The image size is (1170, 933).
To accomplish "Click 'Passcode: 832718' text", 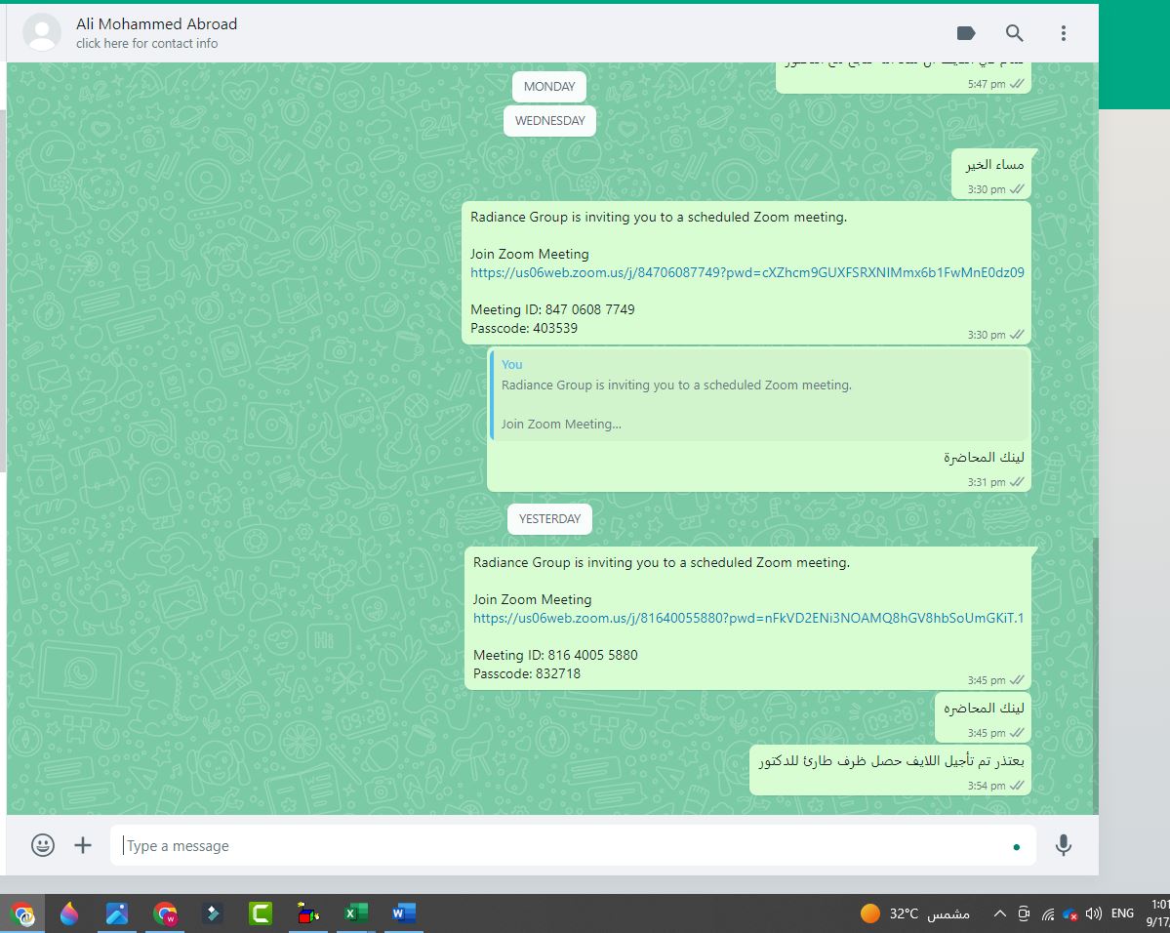I will point(527,674).
